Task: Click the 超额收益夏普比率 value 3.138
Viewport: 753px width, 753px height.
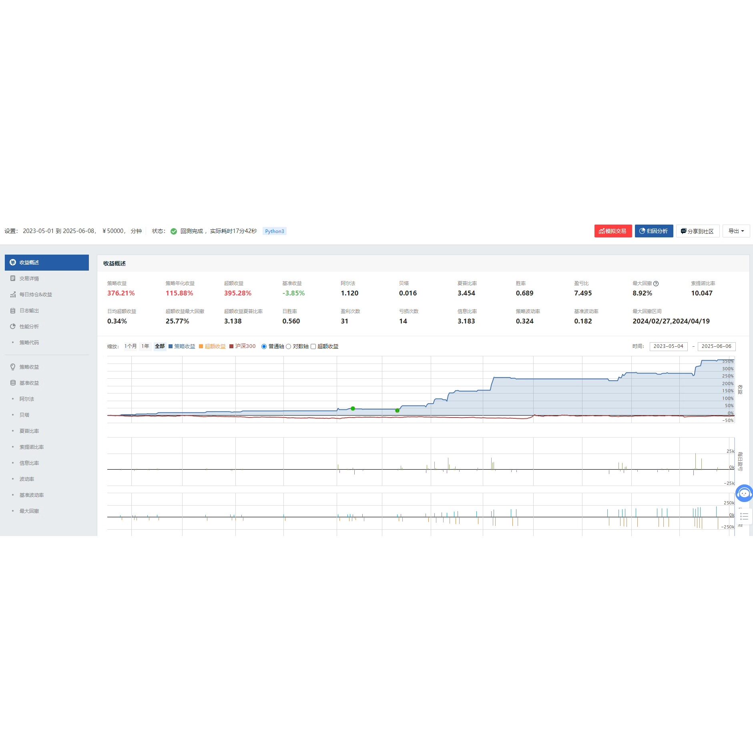Action: point(233,321)
